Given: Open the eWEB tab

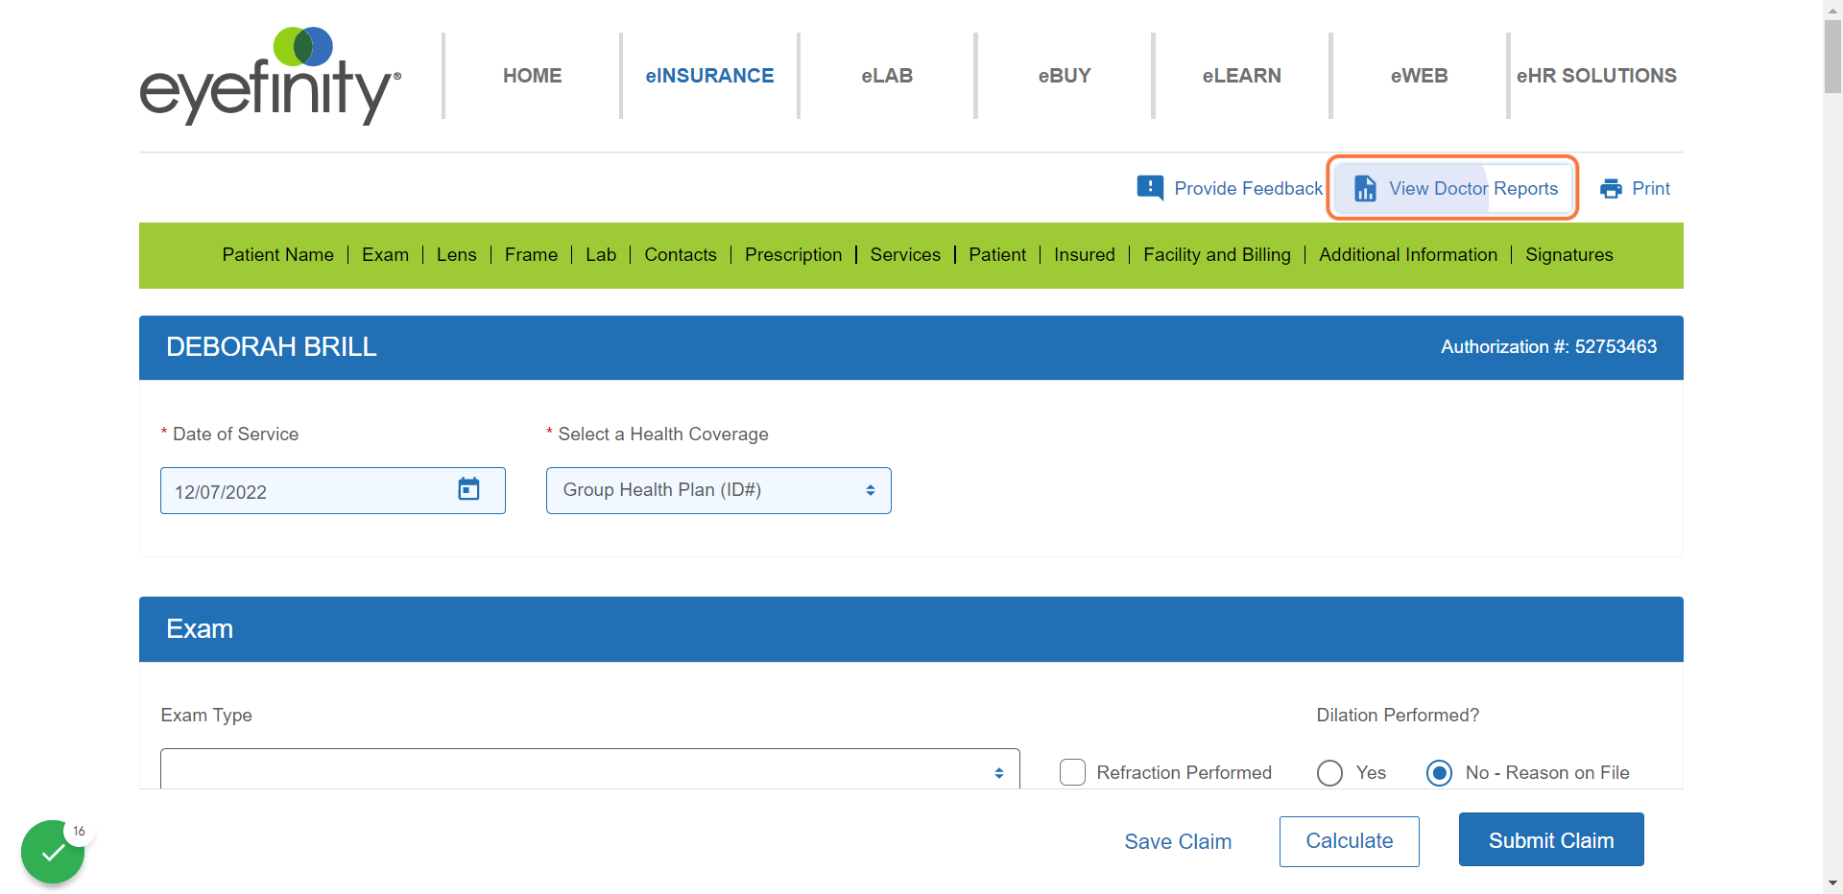Looking at the screenshot, I should 1419,76.
